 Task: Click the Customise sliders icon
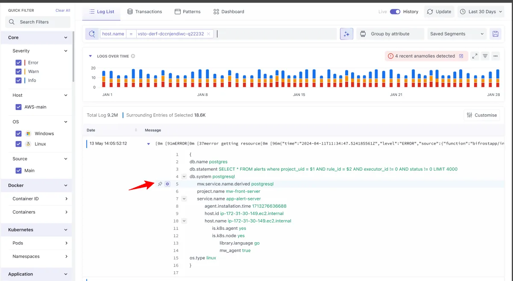coord(469,115)
